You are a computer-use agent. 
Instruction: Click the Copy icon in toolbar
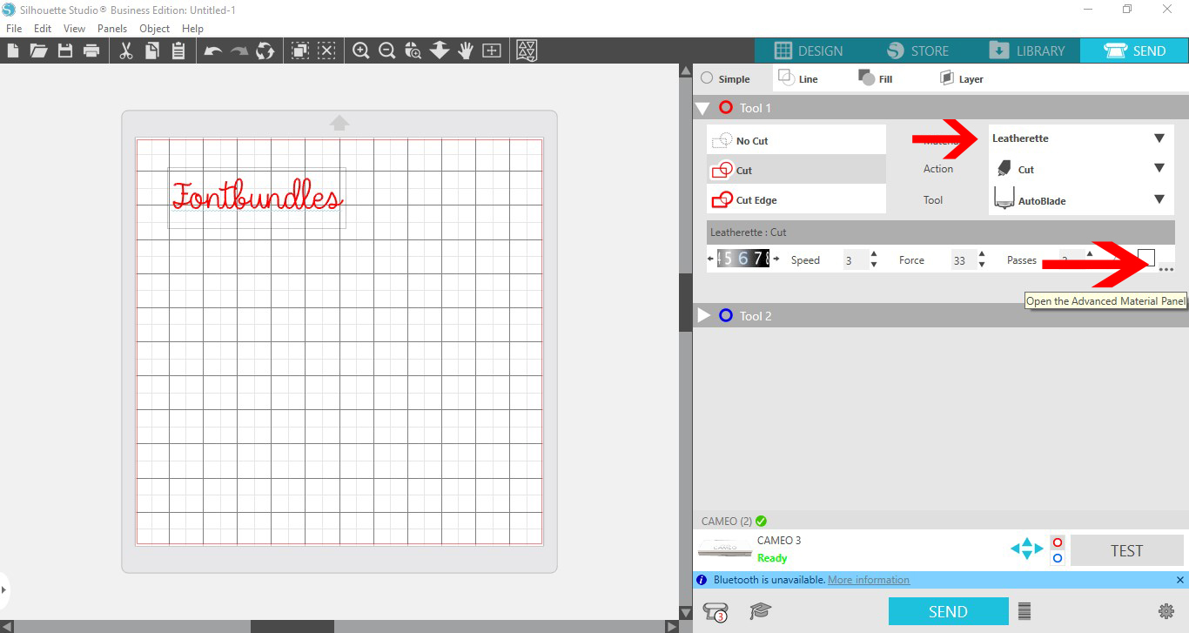152,51
